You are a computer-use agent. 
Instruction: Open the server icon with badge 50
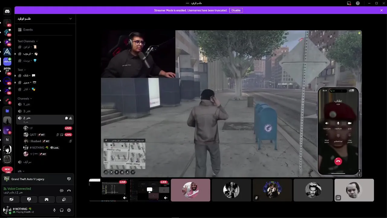click(x=7, y=32)
